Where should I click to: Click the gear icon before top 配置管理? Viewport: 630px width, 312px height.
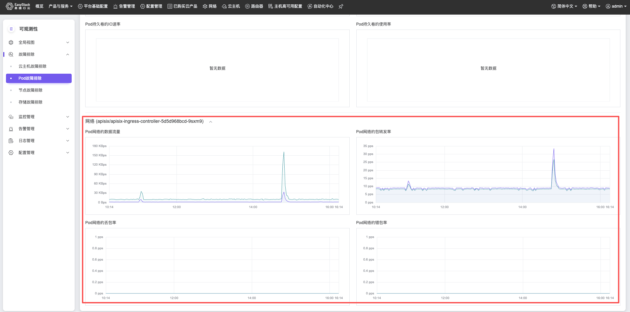(143, 6)
